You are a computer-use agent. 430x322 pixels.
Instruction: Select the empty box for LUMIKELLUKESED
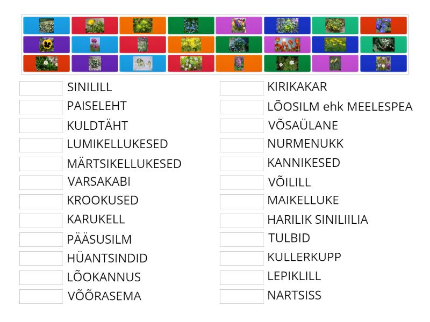click(41, 145)
